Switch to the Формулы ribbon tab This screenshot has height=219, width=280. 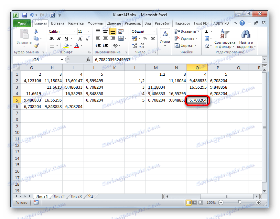tap(95, 23)
